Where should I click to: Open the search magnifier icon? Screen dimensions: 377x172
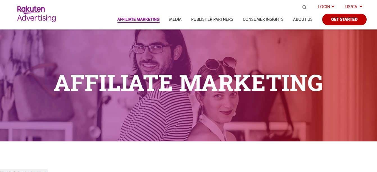pyautogui.click(x=304, y=7)
